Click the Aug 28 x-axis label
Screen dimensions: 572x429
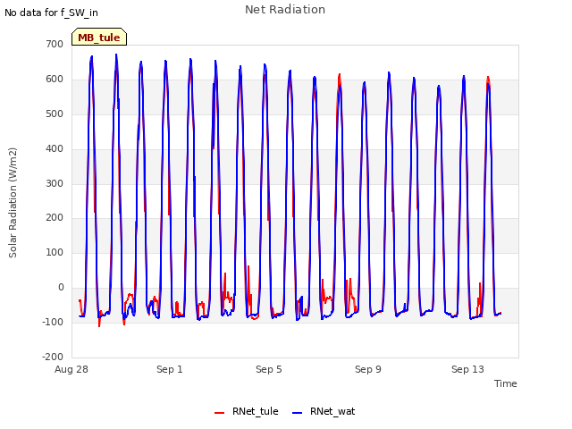click(71, 369)
